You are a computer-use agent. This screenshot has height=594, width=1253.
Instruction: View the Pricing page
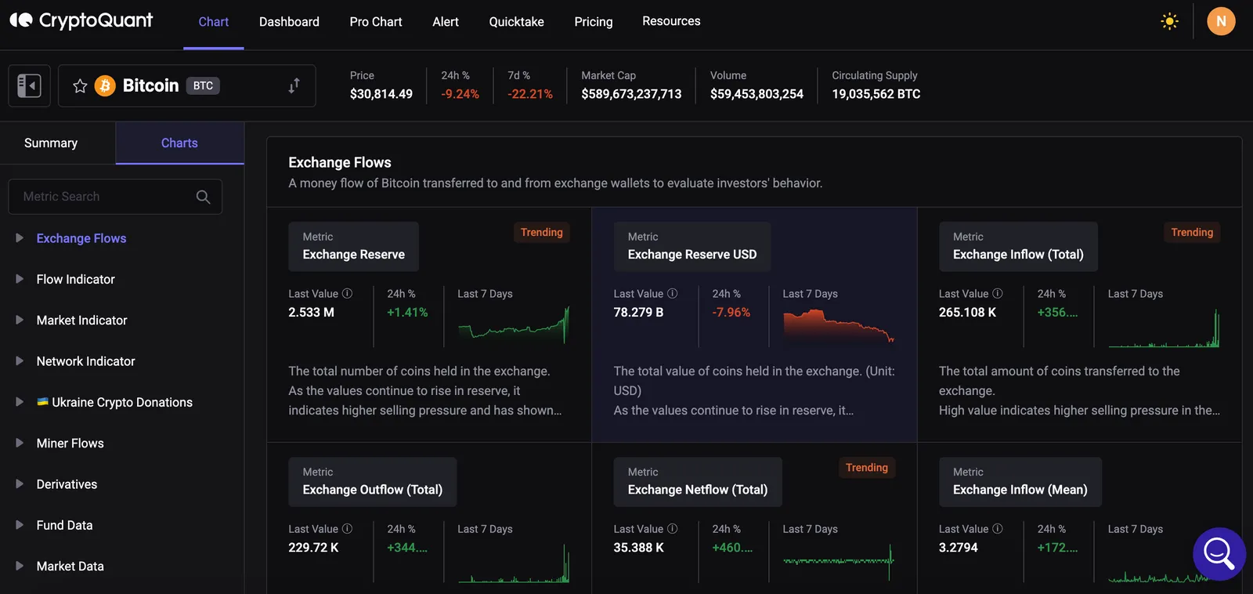594,22
